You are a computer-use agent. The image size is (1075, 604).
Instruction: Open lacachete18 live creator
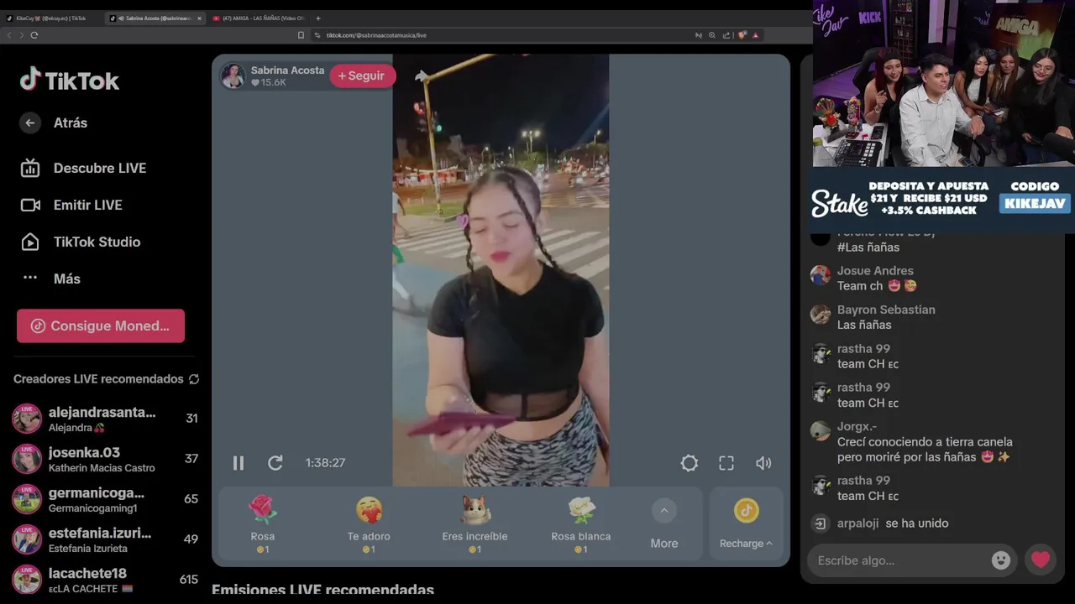point(105,580)
